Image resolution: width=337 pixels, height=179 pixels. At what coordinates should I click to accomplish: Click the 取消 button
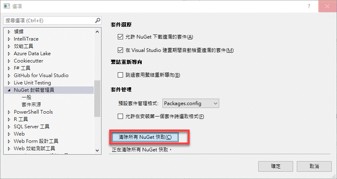tap(314, 166)
